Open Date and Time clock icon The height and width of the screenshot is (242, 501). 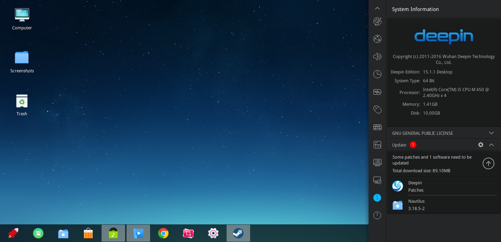tap(377, 74)
